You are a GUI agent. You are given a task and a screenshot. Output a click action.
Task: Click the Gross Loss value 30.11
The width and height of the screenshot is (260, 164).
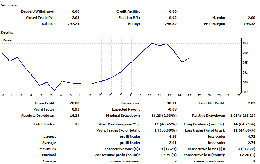pyautogui.click(x=172, y=103)
